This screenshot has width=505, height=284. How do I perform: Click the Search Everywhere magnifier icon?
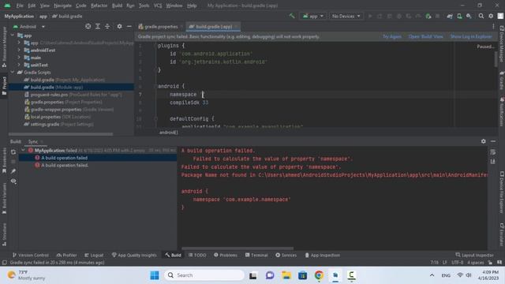481,16
